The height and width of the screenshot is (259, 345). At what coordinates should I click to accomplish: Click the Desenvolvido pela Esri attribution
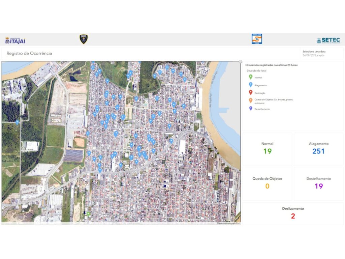pyautogui.click(x=228, y=223)
